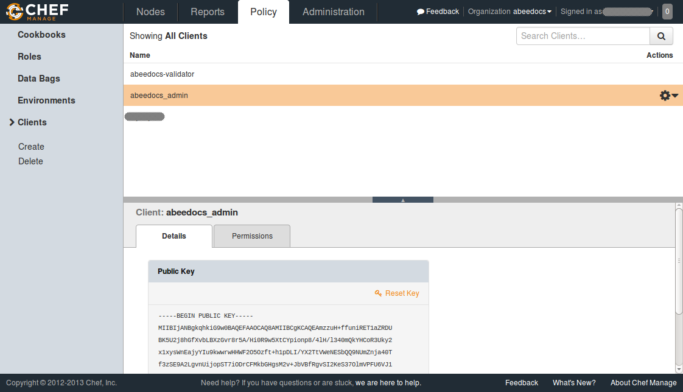683x392 pixels.
Task: Open the What's New? footer link
Action: [574, 383]
